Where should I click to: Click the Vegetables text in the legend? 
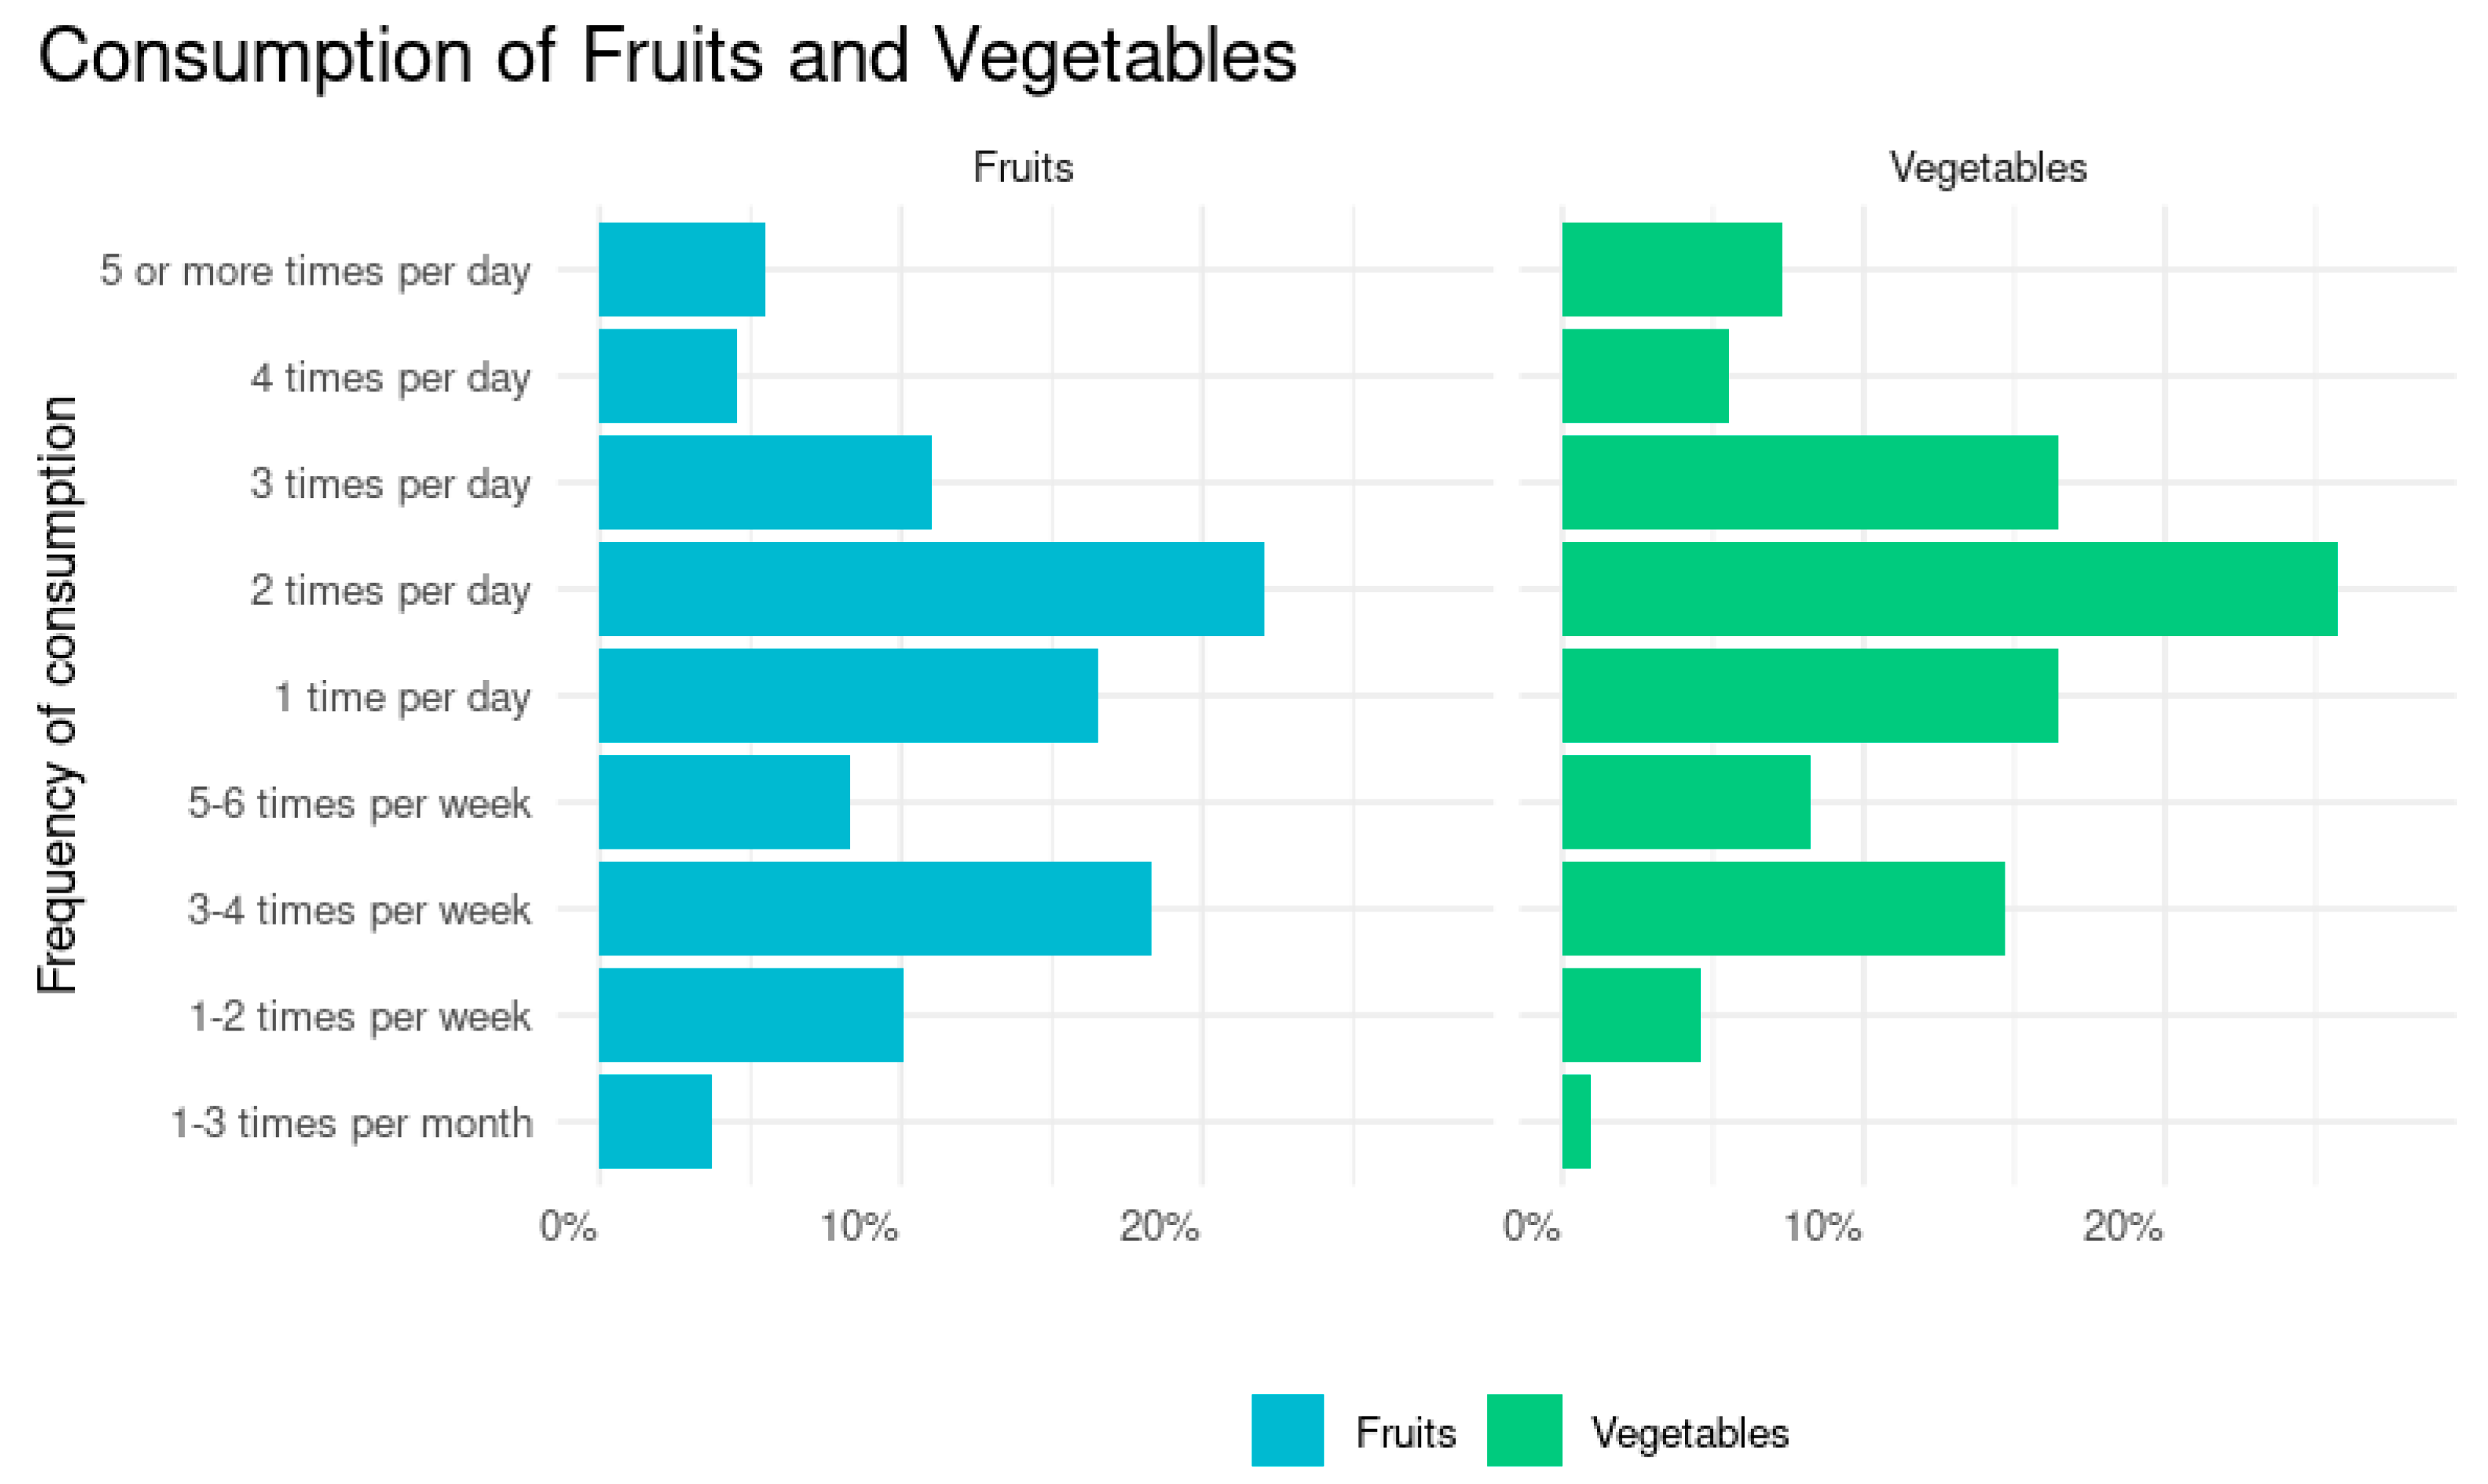1689,1433
